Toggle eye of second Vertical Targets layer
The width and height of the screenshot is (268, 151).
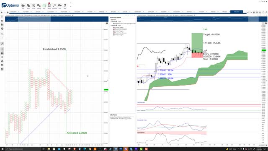pos(114,31)
